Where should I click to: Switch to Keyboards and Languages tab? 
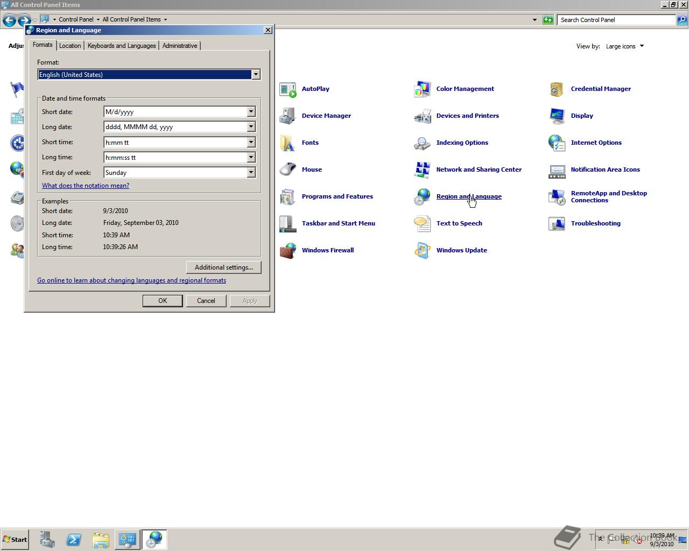[x=122, y=46]
